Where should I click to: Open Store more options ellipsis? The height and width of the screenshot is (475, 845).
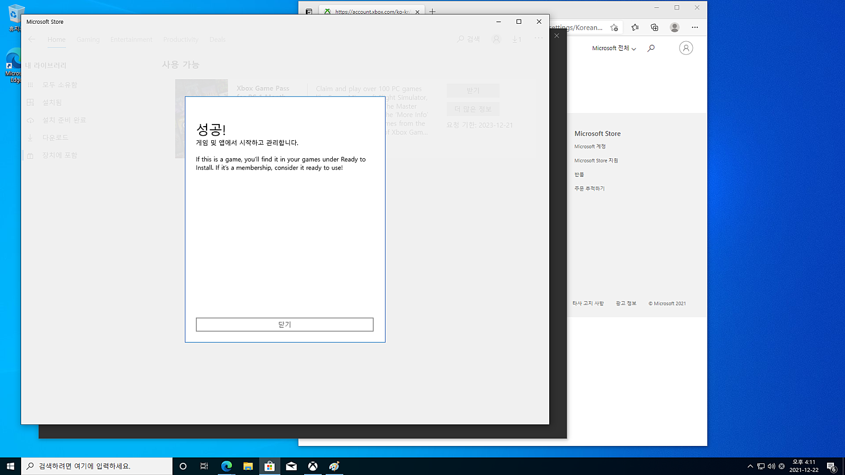tap(538, 38)
